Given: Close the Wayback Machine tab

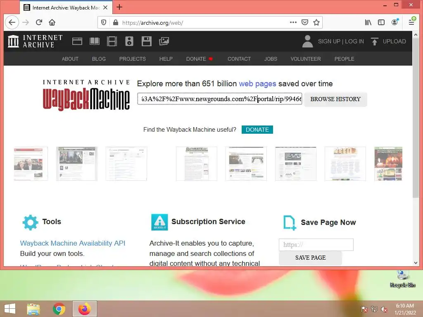Looking at the screenshot, I should click(105, 7).
